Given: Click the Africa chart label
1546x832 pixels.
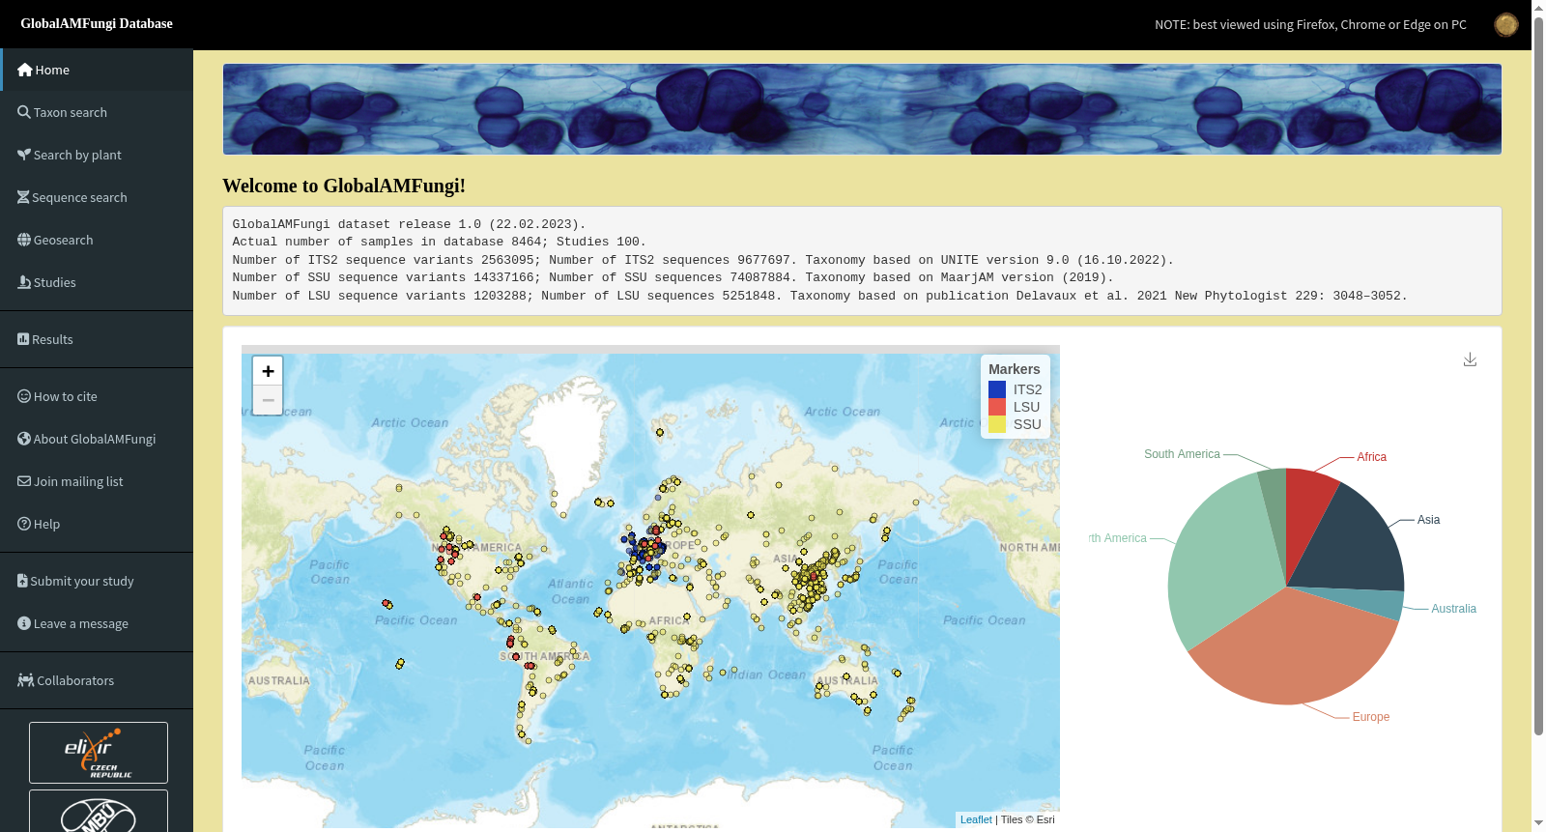Looking at the screenshot, I should tap(1371, 457).
